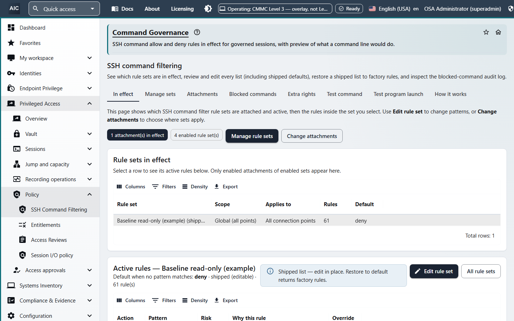
Task: Export the Rule sets in effect table
Action: (226, 187)
